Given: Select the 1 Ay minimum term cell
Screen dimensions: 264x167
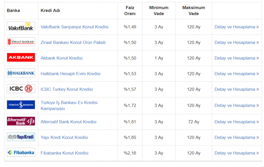Looking at the screenshot, I should (159, 58).
